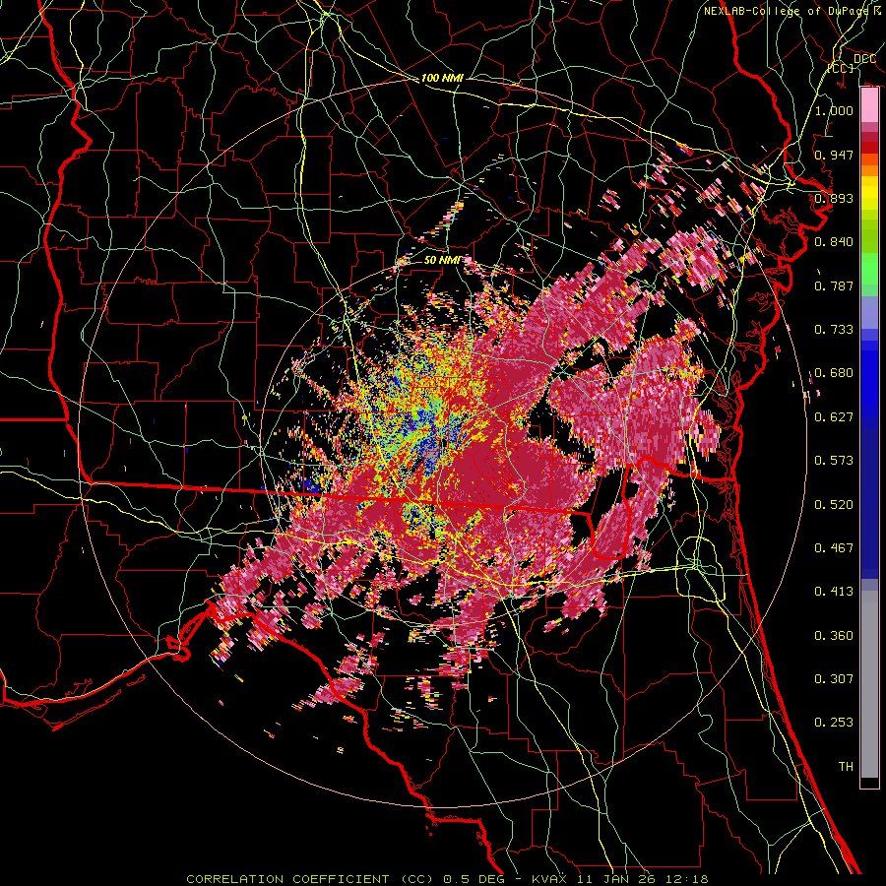Pick the light purple swatch at 0.733
Screen dimensions: 886x886
coord(869,313)
